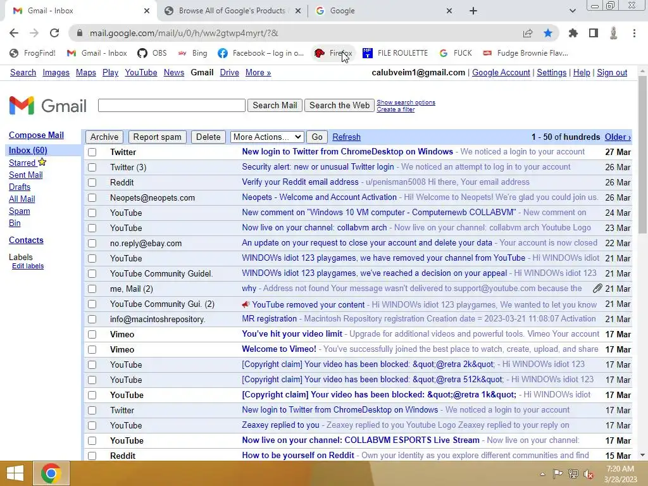Open the Fudge Brownie bookmark
The image size is (648, 486).
pyautogui.click(x=526, y=53)
